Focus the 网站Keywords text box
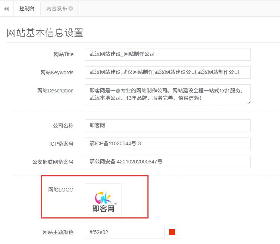The image size is (280, 244). (x=167, y=72)
